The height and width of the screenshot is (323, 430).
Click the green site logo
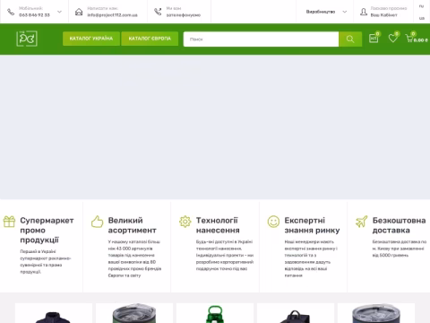pos(27,39)
